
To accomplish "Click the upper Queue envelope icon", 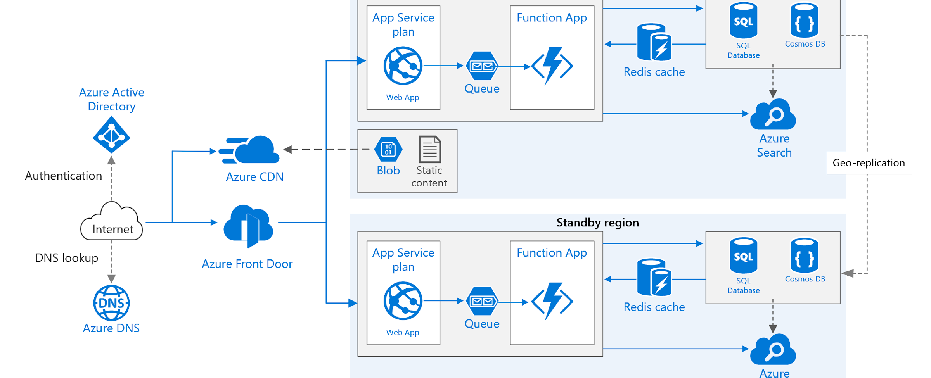I will pyautogui.click(x=482, y=66).
